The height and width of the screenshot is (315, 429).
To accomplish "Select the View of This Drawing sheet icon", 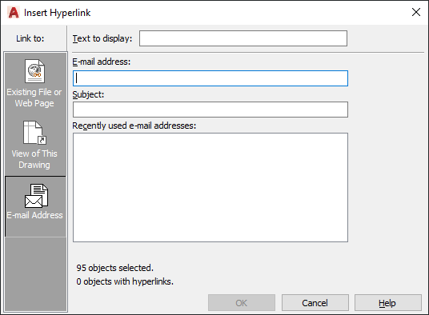I will pos(34,133).
